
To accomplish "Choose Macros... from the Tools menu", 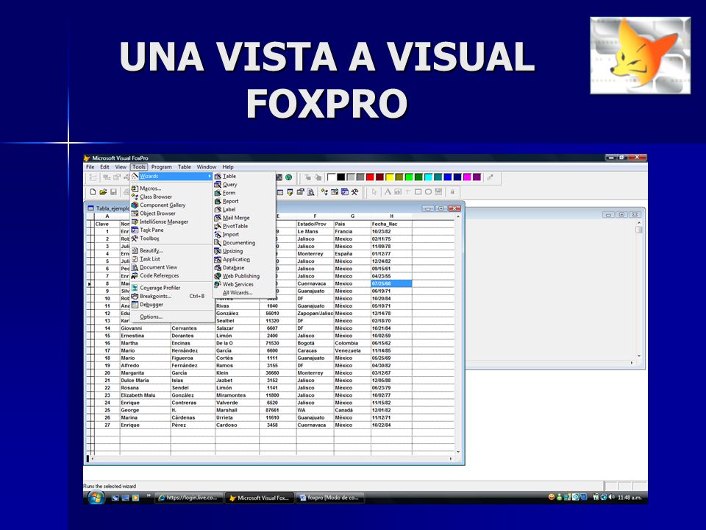I will click(x=172, y=188).
